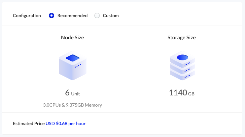The image size is (245, 137).
Task: Click the indicator dots on the node cube
Action: click(78, 66)
